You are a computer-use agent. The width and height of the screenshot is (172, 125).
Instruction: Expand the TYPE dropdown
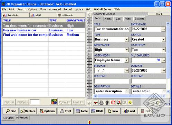[126, 40]
